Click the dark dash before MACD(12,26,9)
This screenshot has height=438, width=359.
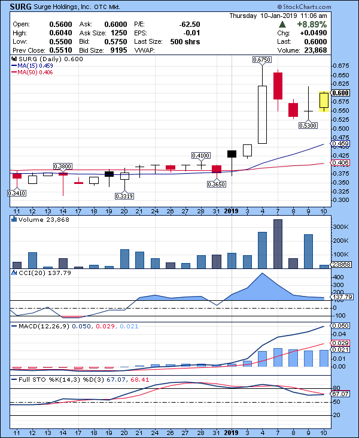pyautogui.click(x=14, y=326)
